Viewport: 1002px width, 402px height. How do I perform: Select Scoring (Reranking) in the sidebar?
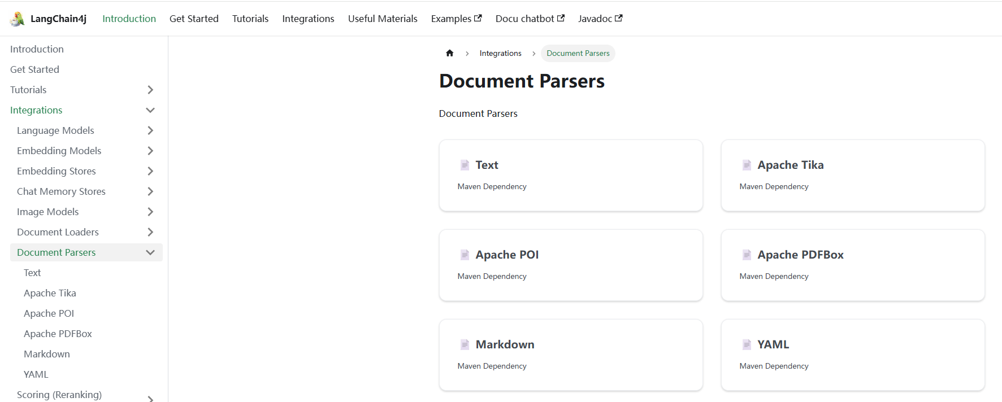(59, 395)
